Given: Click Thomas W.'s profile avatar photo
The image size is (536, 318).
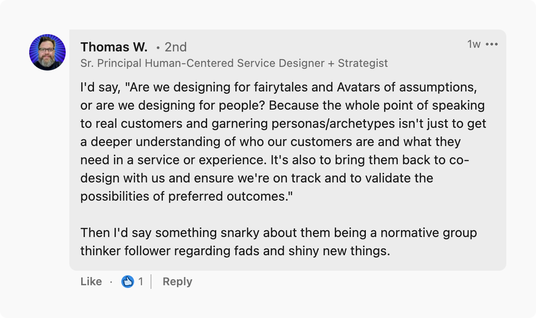Looking at the screenshot, I should (47, 52).
